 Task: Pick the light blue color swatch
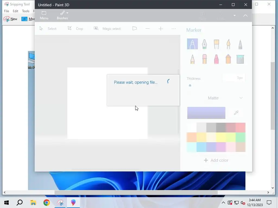coord(201,147)
